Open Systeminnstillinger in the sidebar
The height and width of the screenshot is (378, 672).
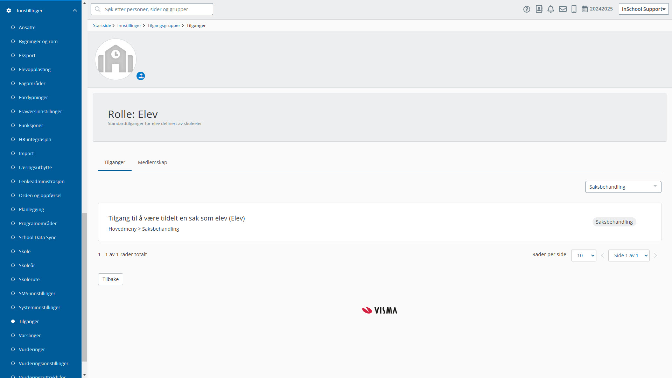tap(39, 307)
